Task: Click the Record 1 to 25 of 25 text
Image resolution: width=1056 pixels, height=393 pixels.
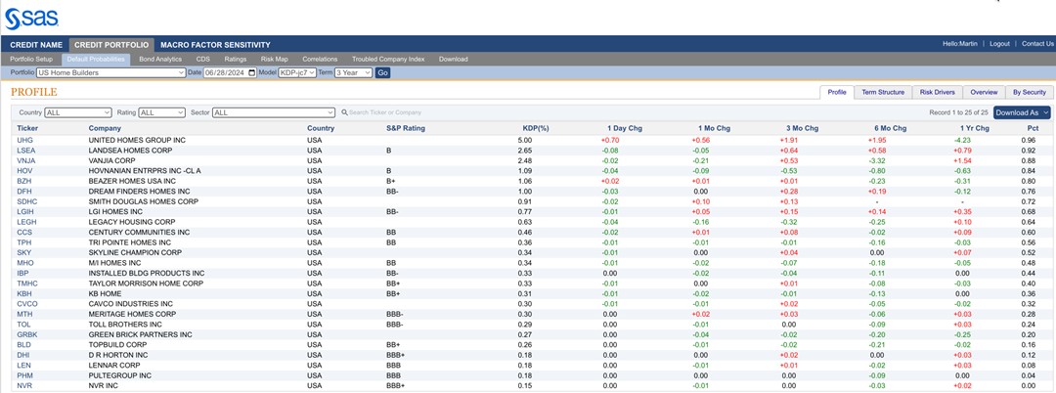Action: click(x=958, y=112)
